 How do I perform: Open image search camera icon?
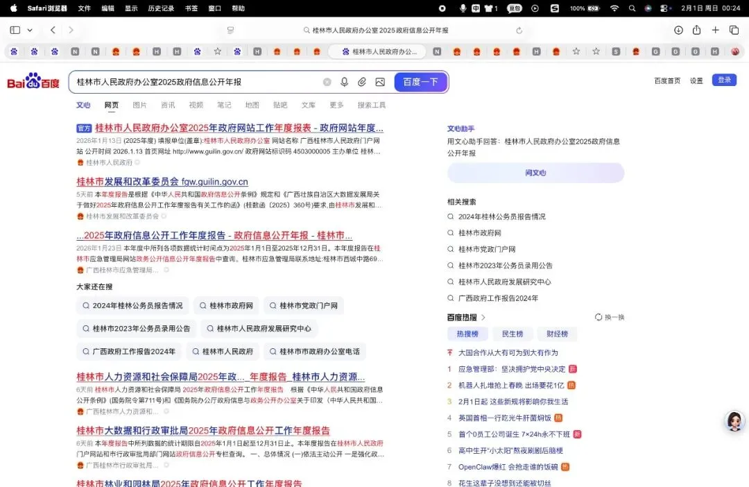380,82
